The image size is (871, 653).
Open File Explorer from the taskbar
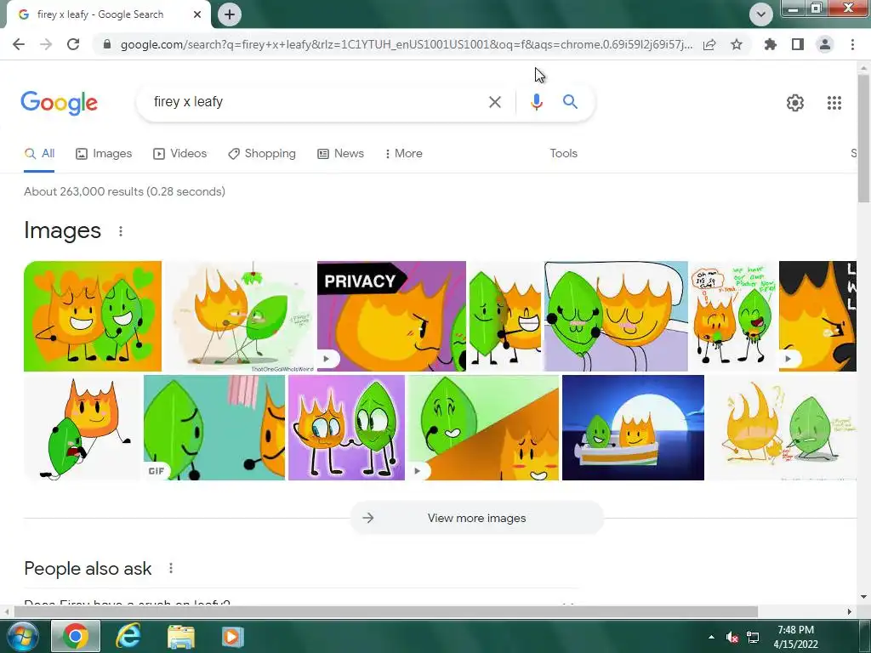tap(180, 636)
